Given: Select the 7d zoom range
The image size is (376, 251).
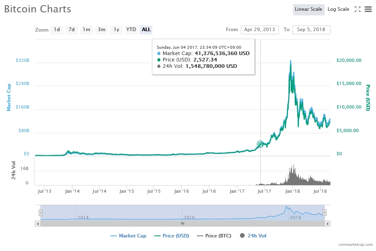Looking at the screenshot, I should pos(72,30).
